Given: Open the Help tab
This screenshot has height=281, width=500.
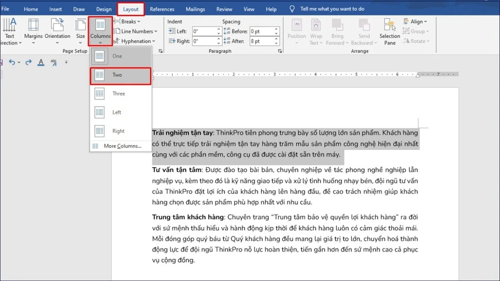Looking at the screenshot, I should coord(271,9).
